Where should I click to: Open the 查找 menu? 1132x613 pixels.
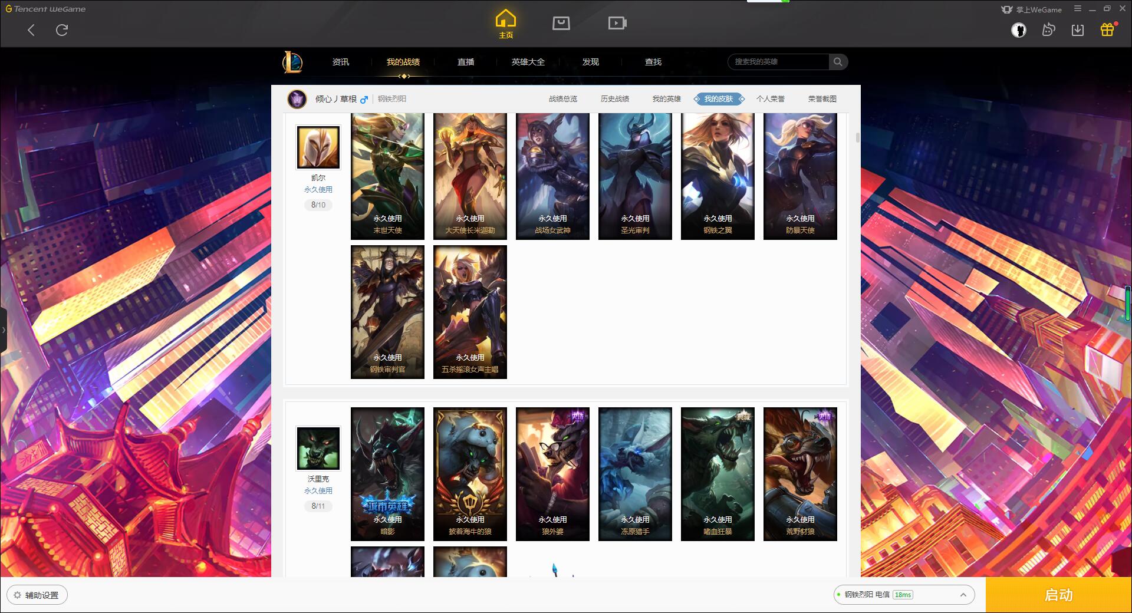point(653,62)
